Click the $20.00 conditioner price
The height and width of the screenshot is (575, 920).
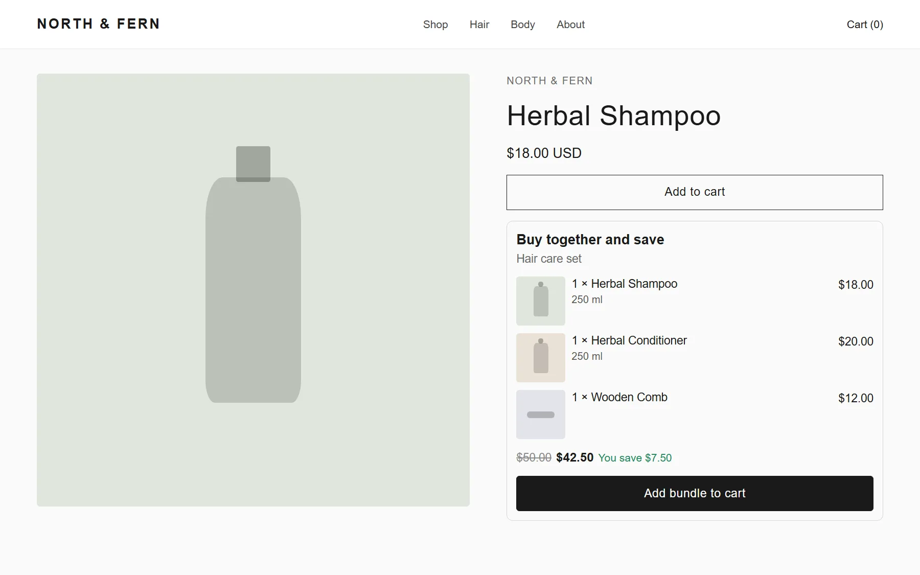point(856,341)
